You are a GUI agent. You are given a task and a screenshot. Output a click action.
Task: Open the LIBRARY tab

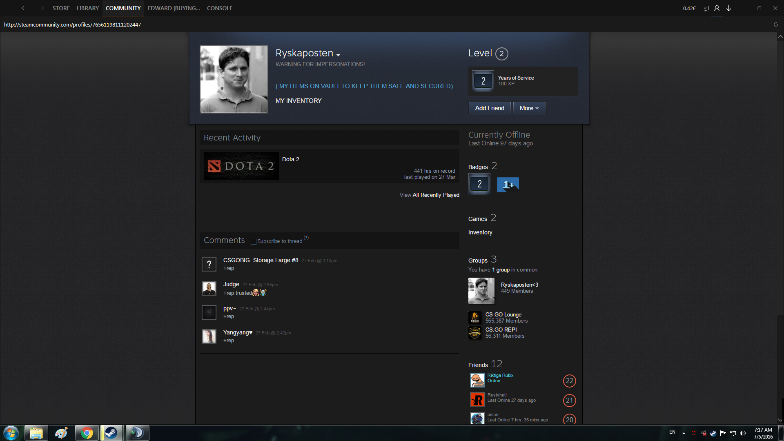pyautogui.click(x=88, y=8)
